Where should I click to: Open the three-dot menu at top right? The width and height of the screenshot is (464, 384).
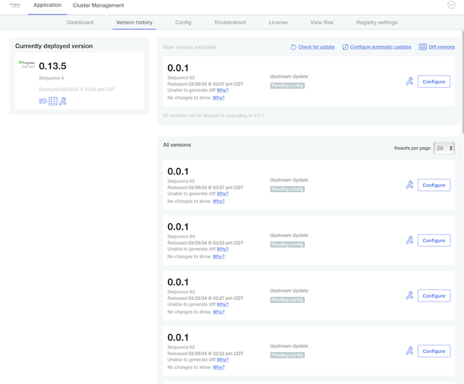pos(452,5)
